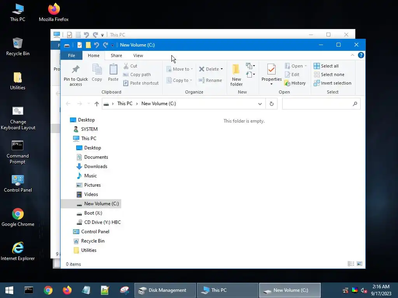Switch to the View ribbon tab
398x298 pixels.
[x=138, y=55]
